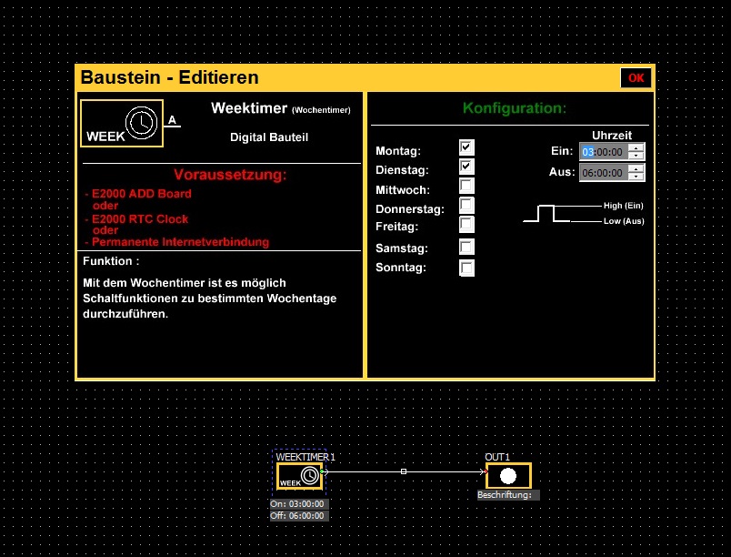Screen dimensions: 731x557
Task: Increase the Aus time with up arrow
Action: coord(636,168)
